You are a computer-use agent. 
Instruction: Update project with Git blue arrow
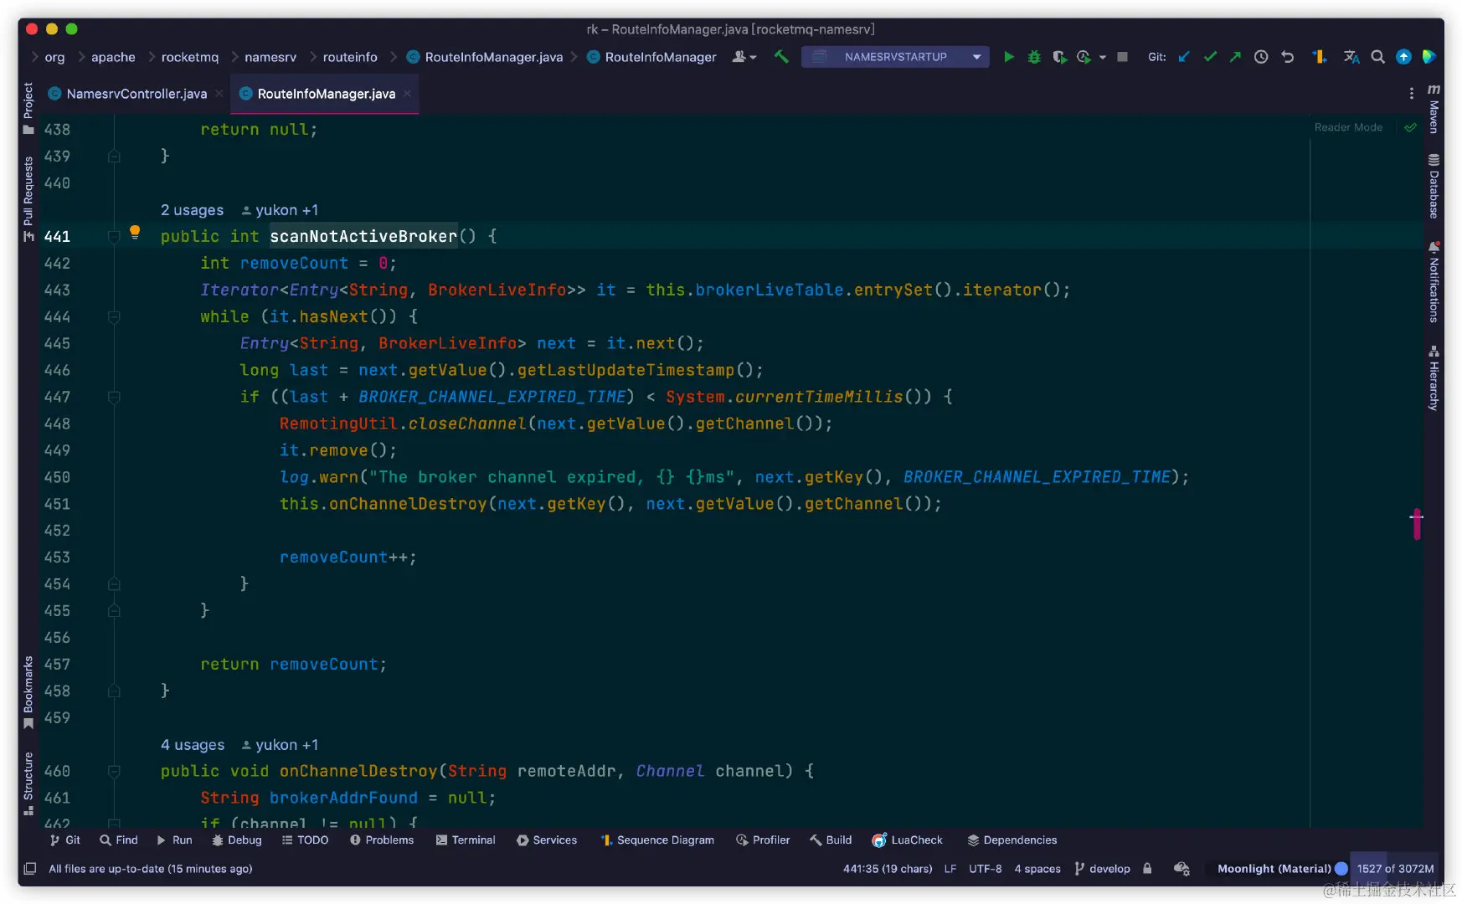pyautogui.click(x=1183, y=57)
